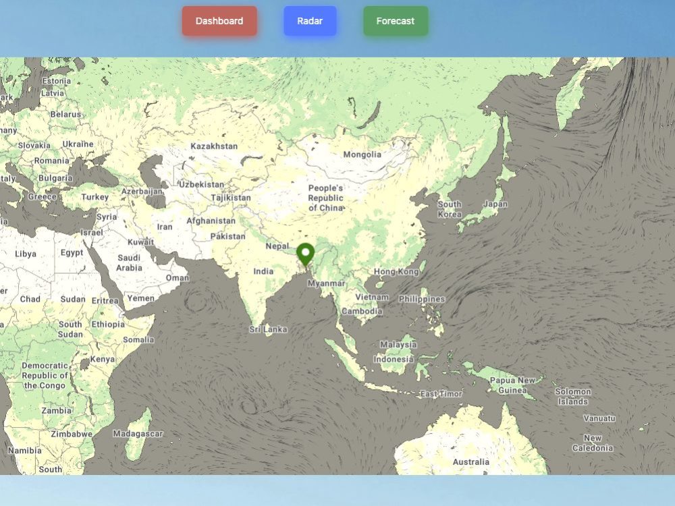Screen dimensions: 675x506
Task: Click the Philippines label
Action: click(422, 299)
